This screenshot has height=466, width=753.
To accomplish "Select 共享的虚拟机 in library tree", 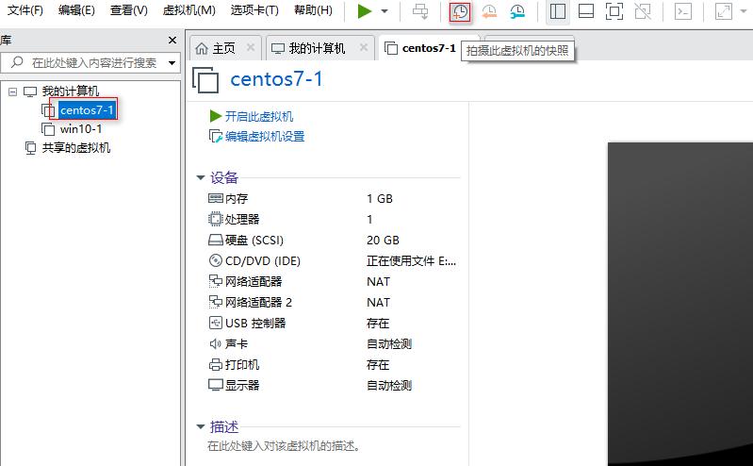I will click(76, 148).
